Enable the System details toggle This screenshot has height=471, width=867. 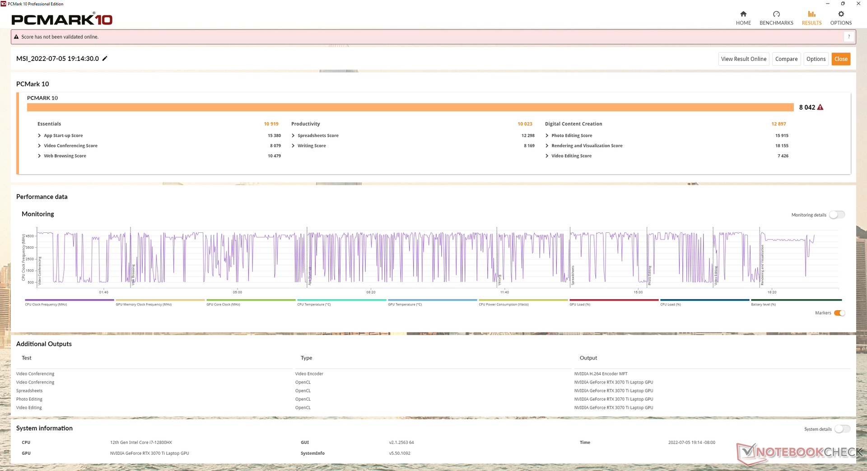point(842,429)
